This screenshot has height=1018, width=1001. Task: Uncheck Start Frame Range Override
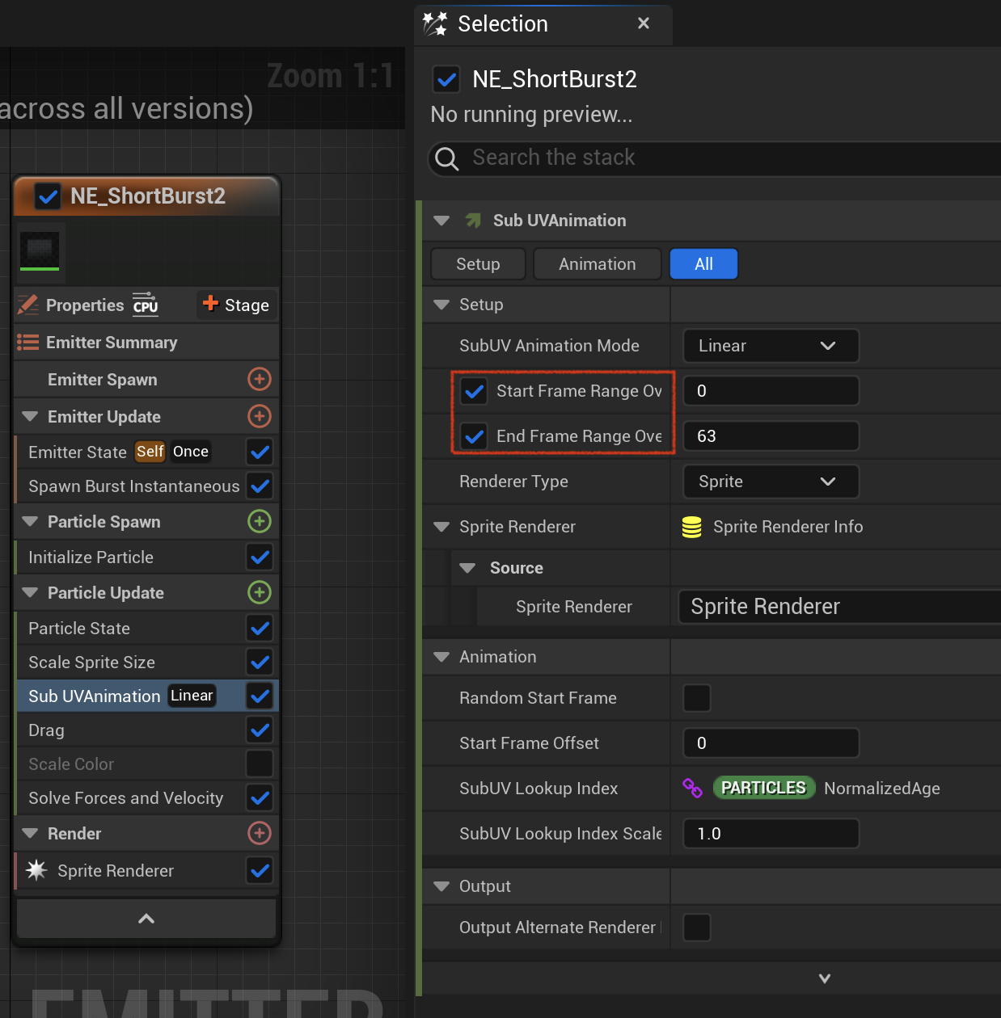click(x=474, y=391)
